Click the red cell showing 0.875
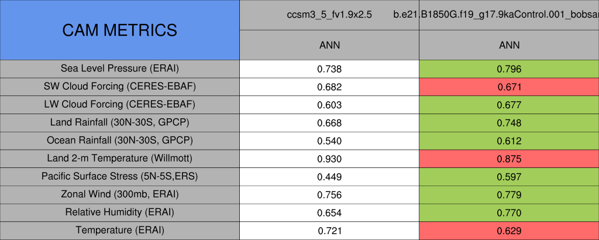 coord(508,159)
